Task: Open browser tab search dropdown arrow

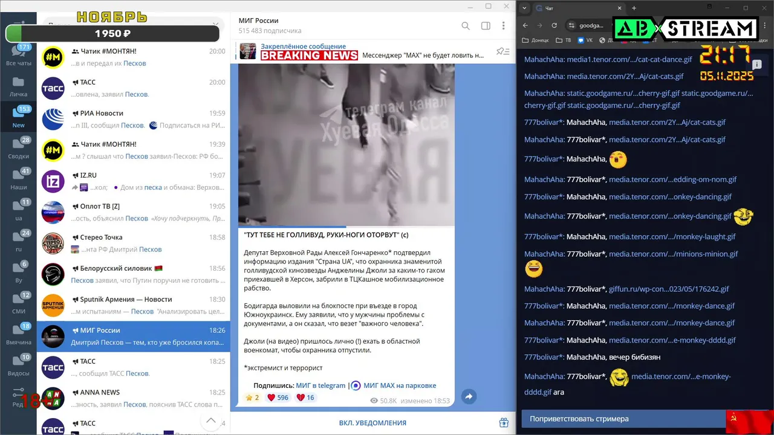Action: (x=524, y=8)
